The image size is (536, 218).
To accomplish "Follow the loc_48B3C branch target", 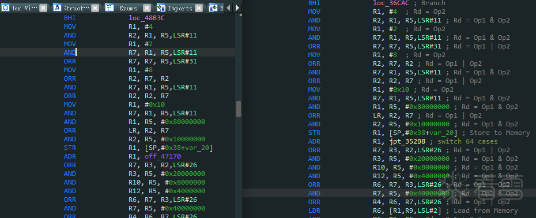I will [x=146, y=18].
